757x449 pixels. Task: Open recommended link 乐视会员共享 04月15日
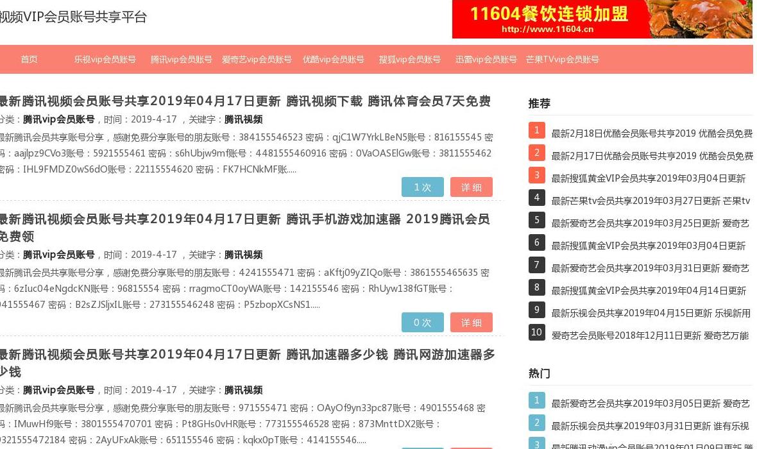coord(651,313)
